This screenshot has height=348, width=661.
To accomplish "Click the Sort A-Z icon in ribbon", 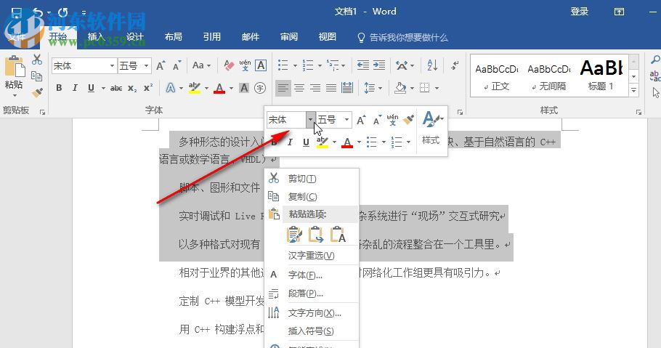I will pos(432,65).
